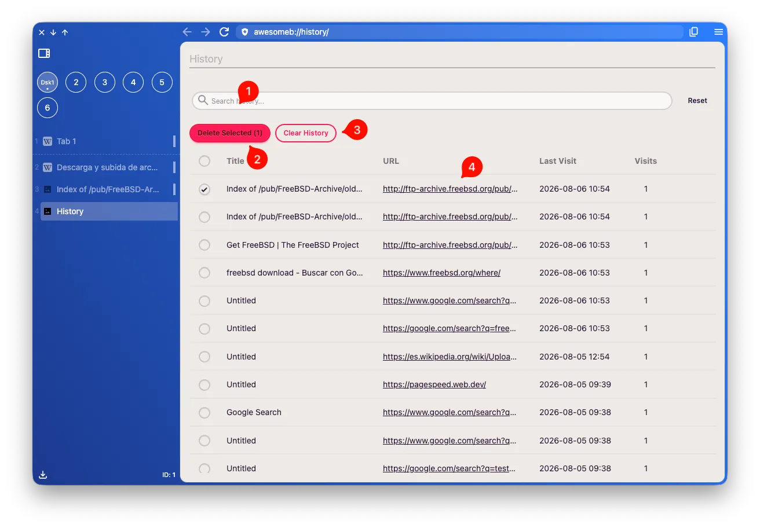760x528 pixels.
Task: Click the Last Visit column header
Action: (x=558, y=161)
